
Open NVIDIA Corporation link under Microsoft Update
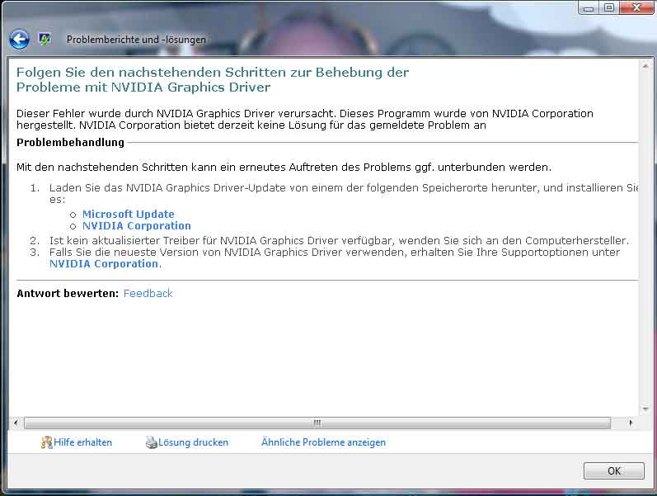[x=137, y=226]
